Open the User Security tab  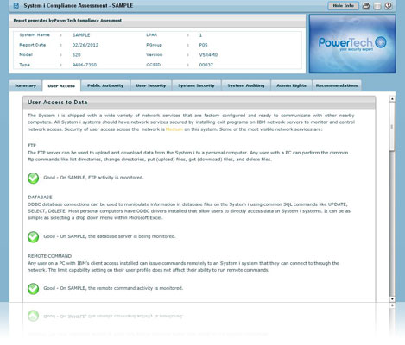(x=151, y=85)
